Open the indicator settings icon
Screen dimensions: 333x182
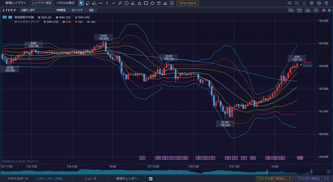[x=291, y=10]
